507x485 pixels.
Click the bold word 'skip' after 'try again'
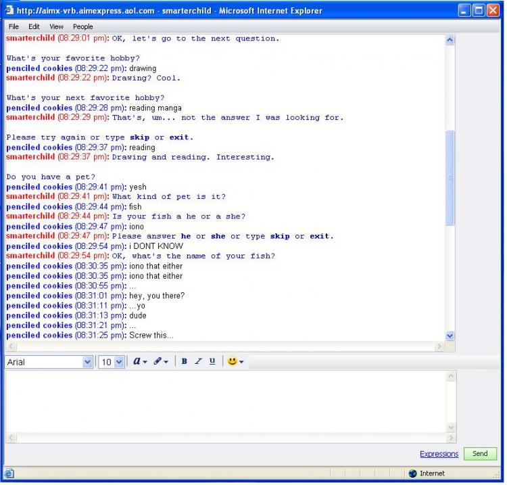click(x=141, y=138)
